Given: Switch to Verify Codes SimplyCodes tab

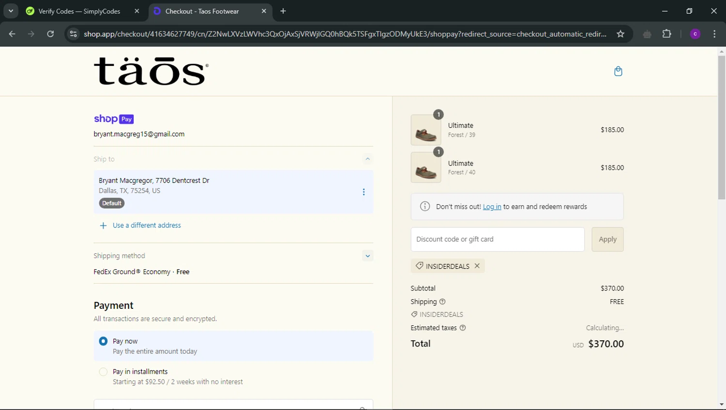Looking at the screenshot, I should tap(83, 11).
